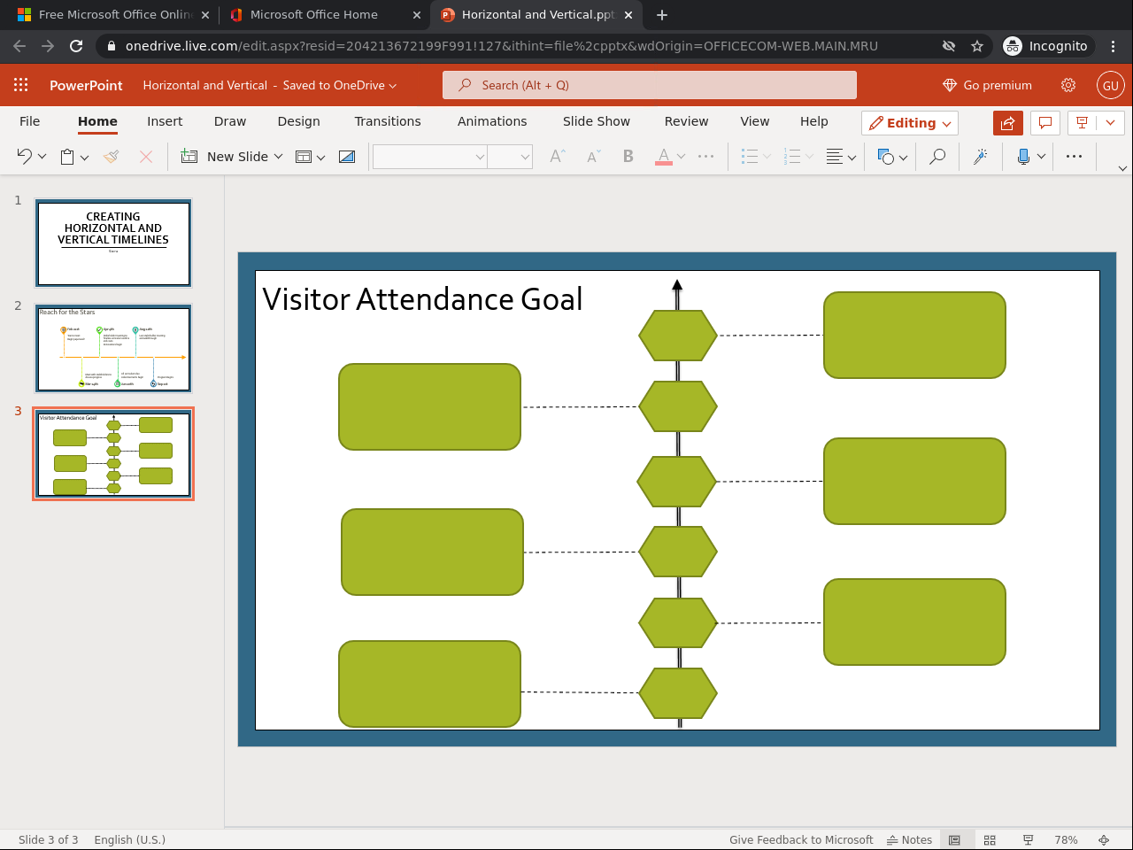Open the File menu
Image resolution: width=1133 pixels, height=850 pixels.
pos(30,121)
